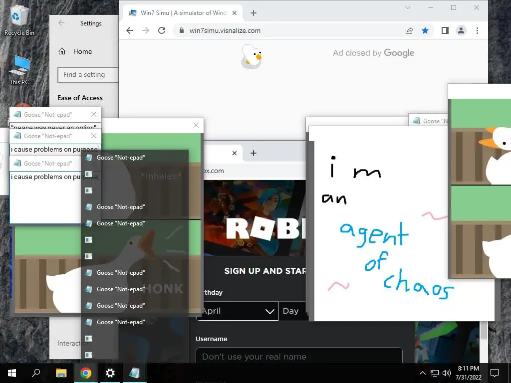Select the Ease of Access heading in Settings

[80, 98]
